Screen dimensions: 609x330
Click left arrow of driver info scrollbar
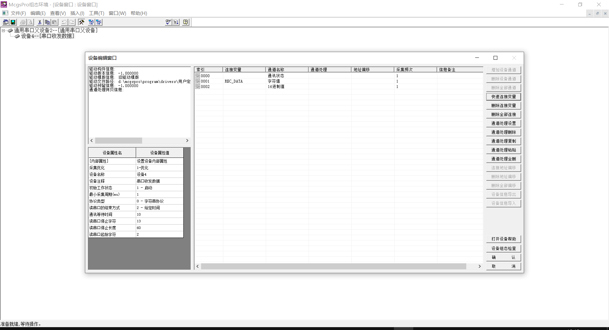click(92, 140)
